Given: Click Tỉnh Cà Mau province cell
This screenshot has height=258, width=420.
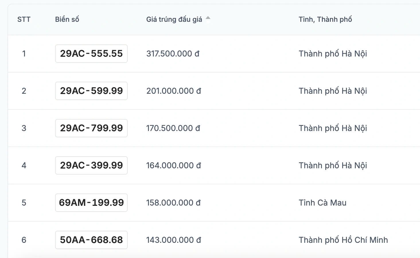Looking at the screenshot, I should point(322,203).
